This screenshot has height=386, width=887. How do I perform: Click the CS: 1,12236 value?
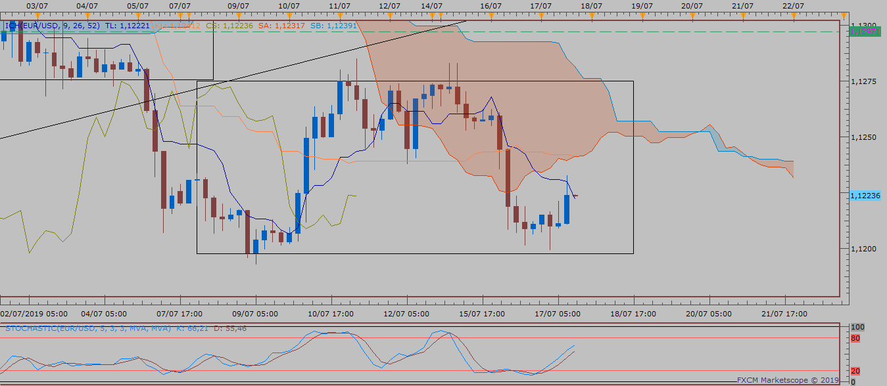pyautogui.click(x=229, y=26)
